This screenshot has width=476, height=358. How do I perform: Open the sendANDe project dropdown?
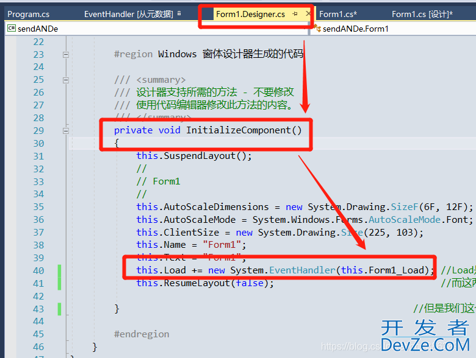(x=156, y=29)
